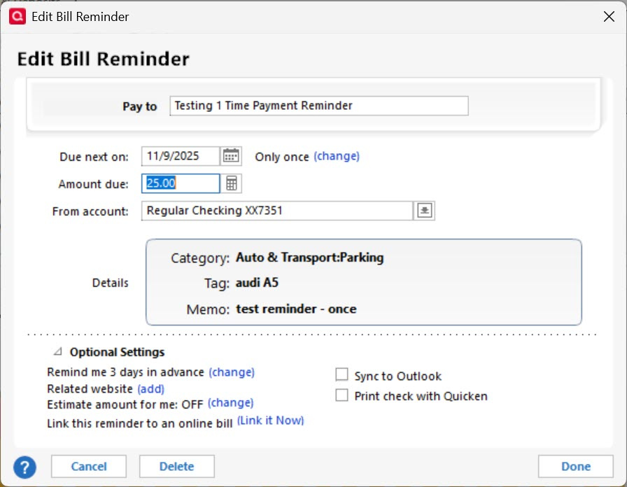Enable the Sync to Outlook checkbox
627x487 pixels.
click(341, 374)
